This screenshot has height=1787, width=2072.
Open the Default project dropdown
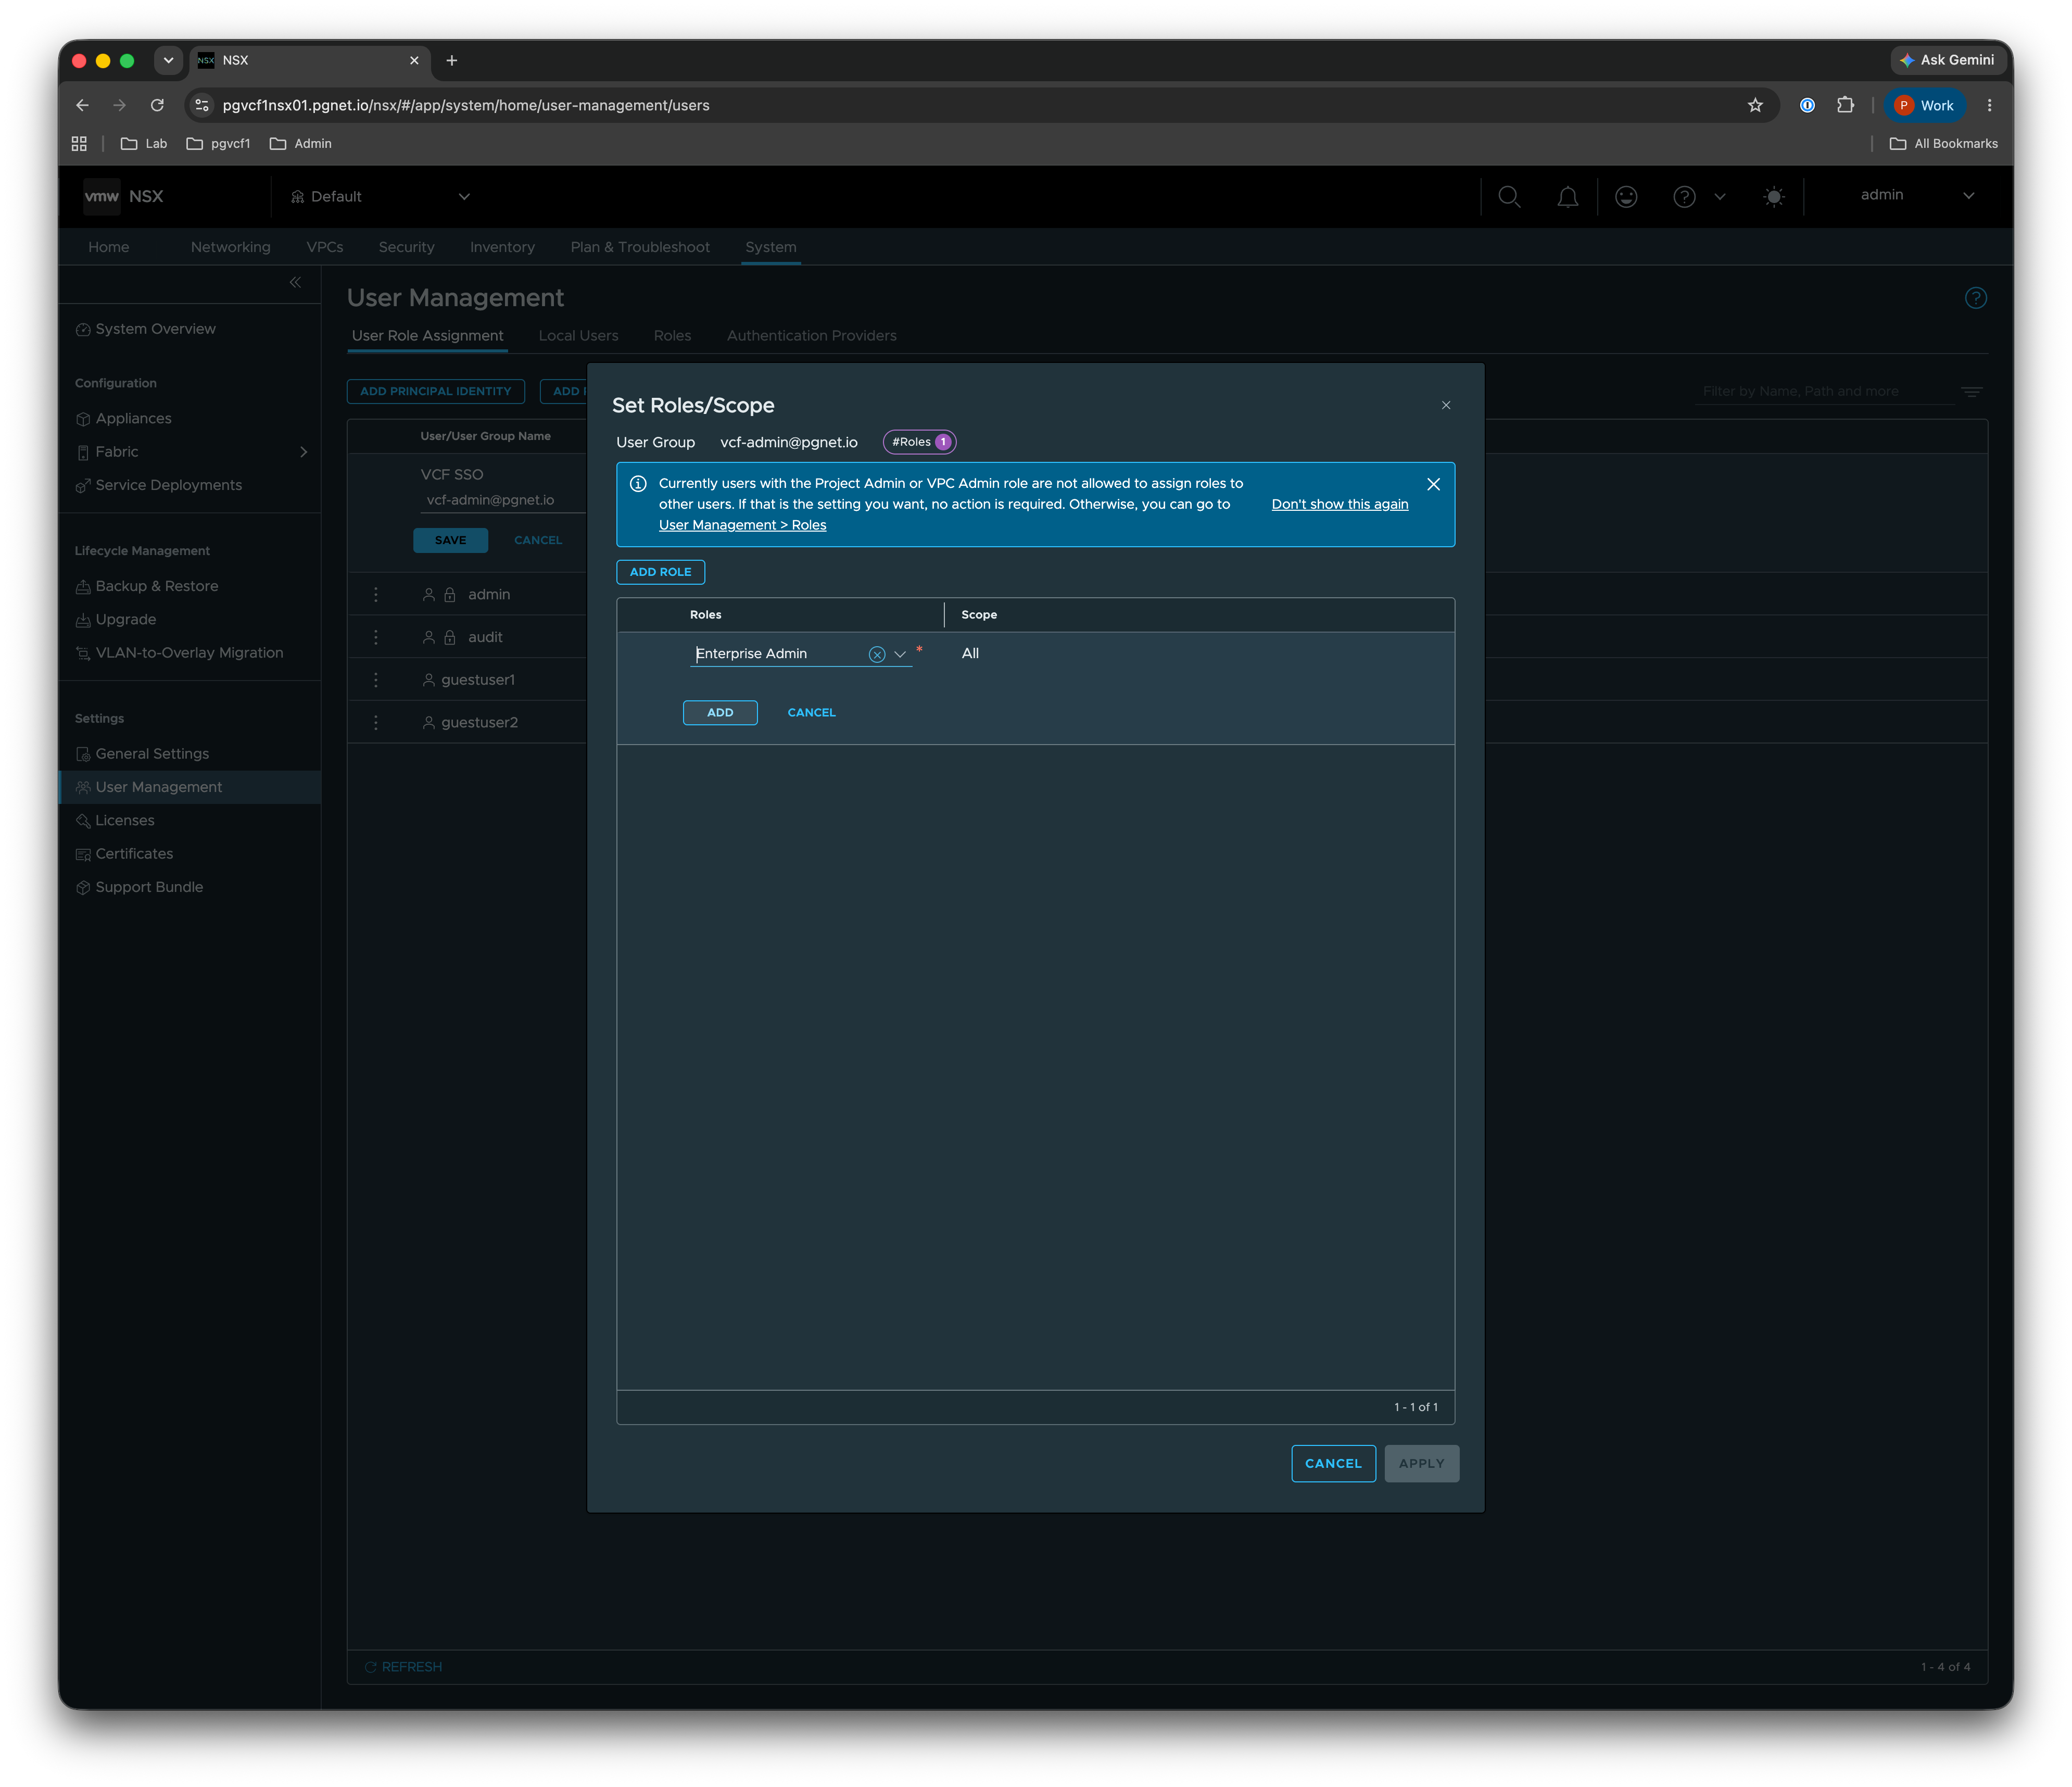click(x=379, y=197)
